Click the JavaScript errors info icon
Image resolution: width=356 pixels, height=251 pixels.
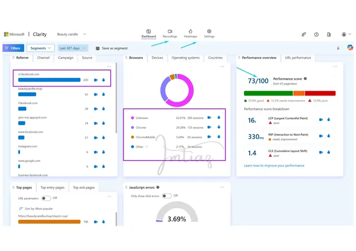tap(158, 187)
